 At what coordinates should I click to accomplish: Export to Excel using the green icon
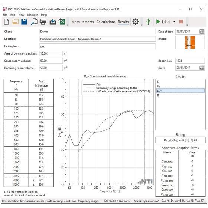tap(62, 22)
